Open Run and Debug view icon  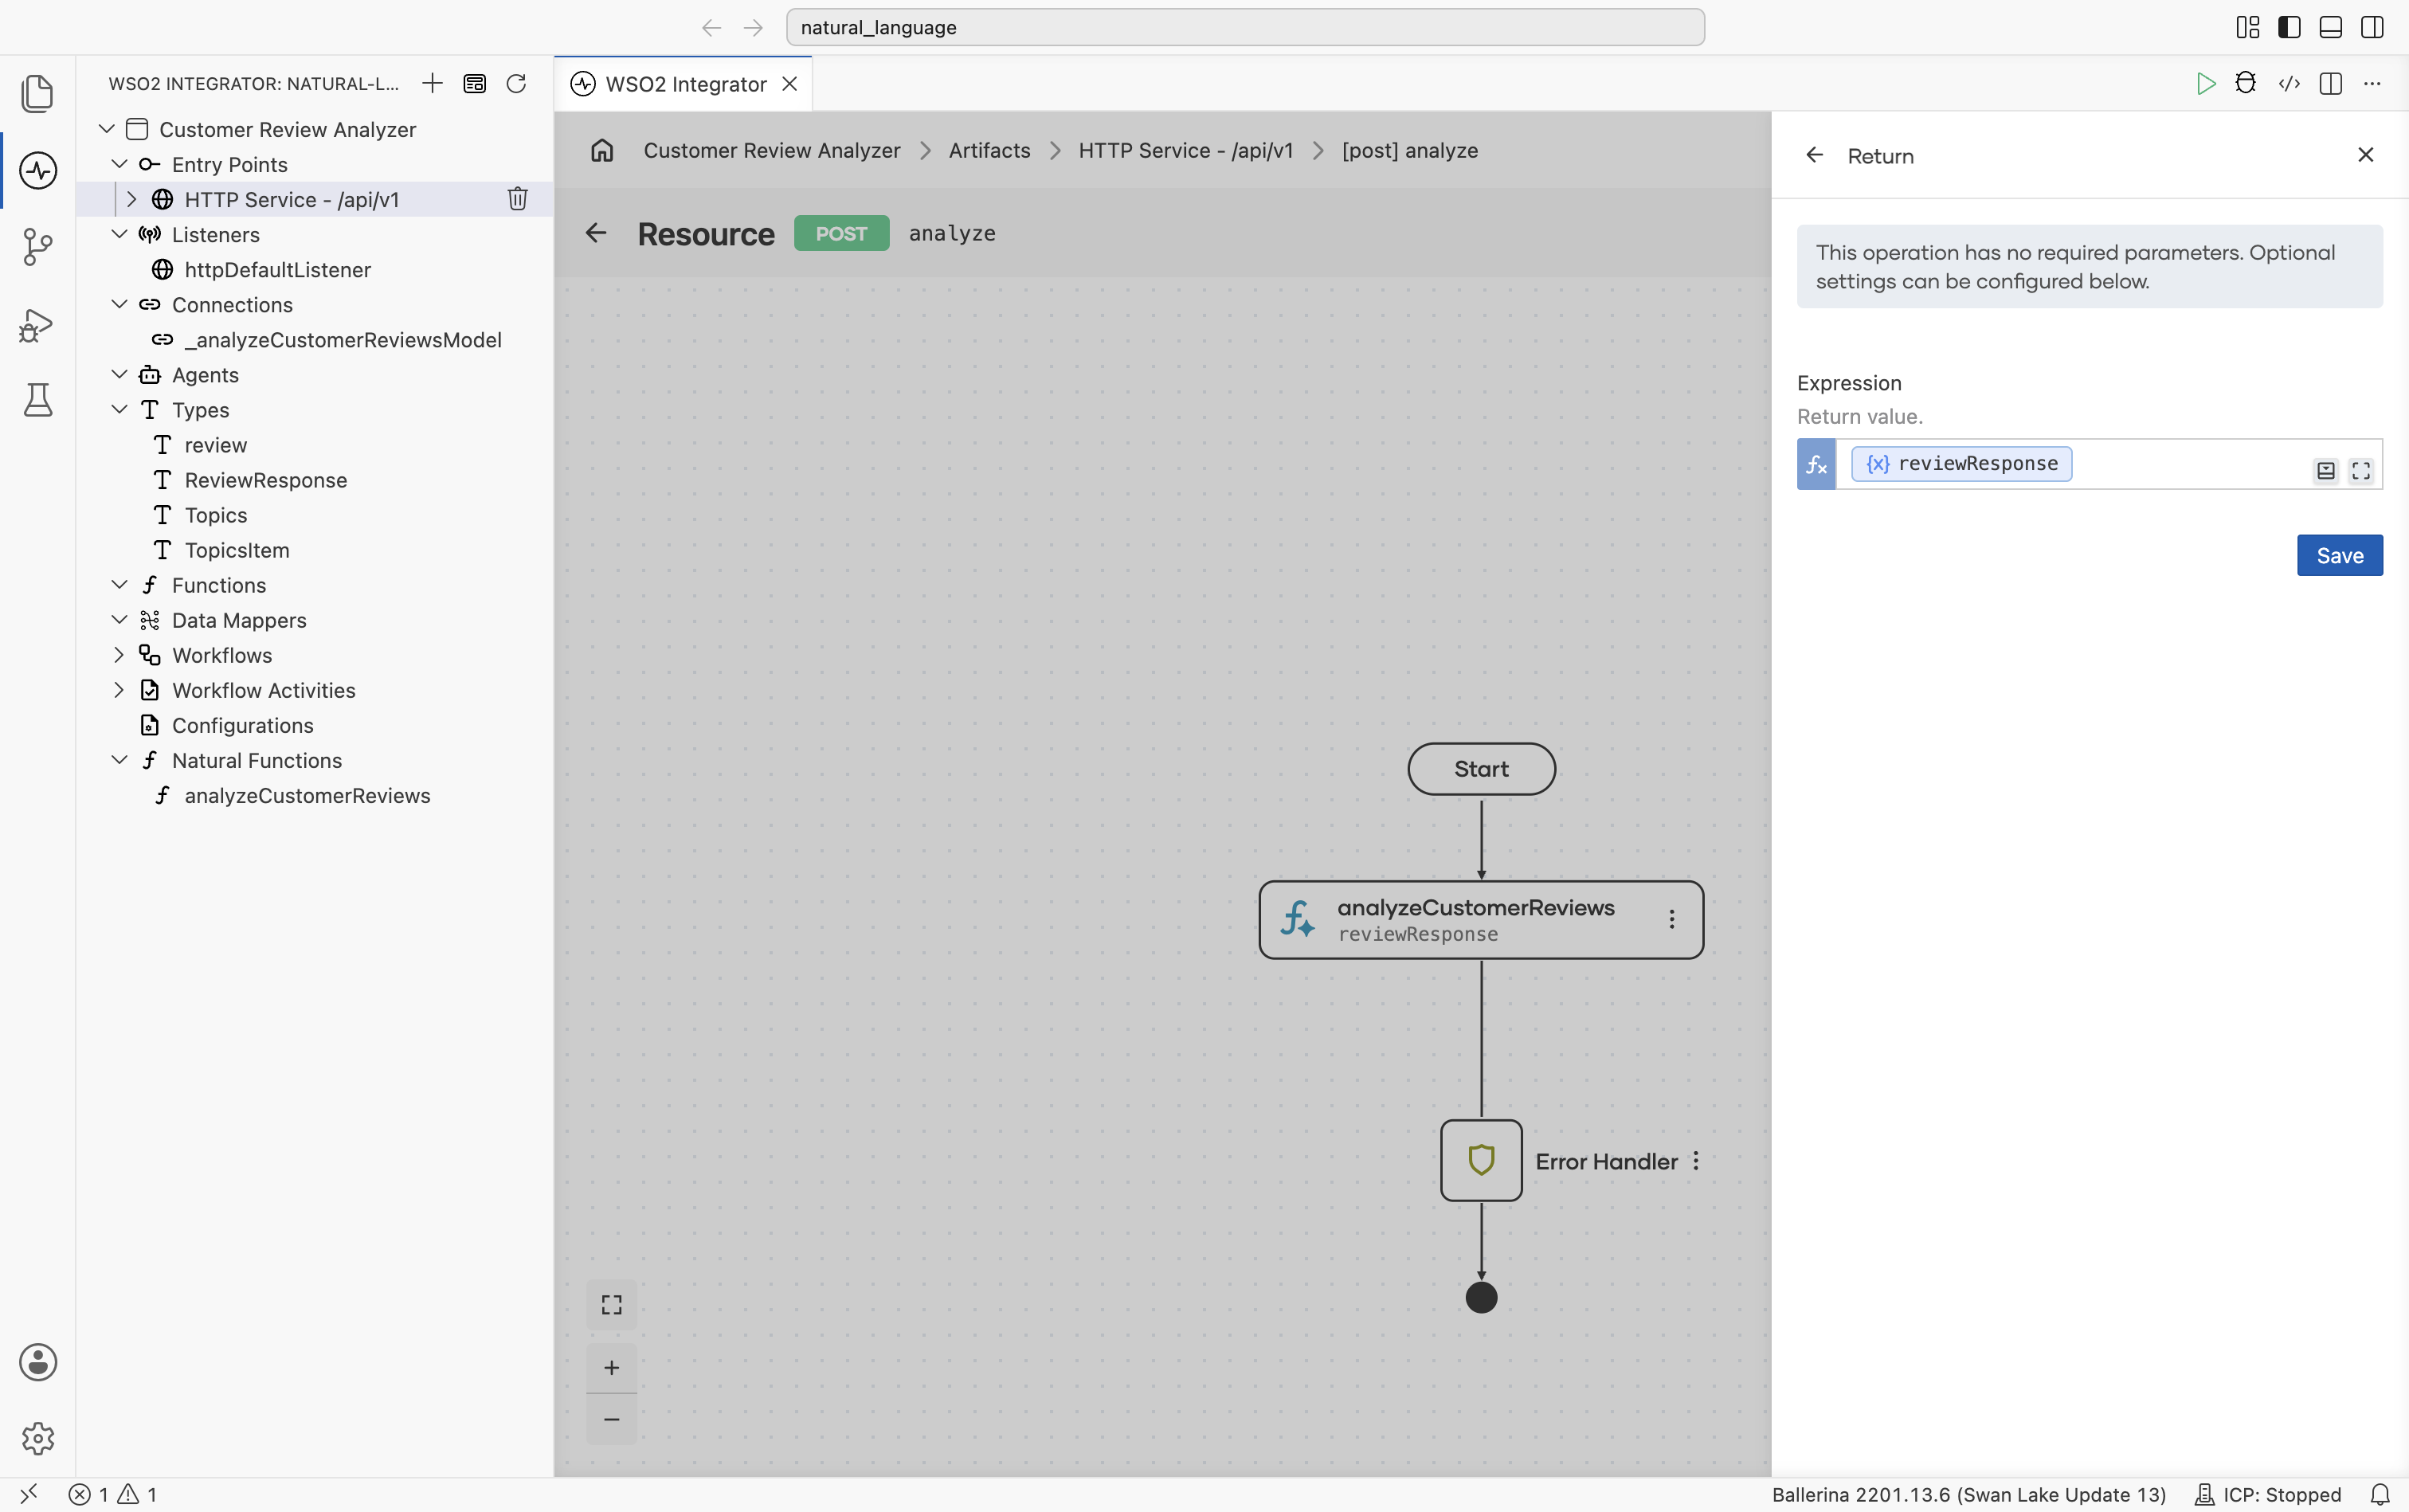click(x=38, y=324)
